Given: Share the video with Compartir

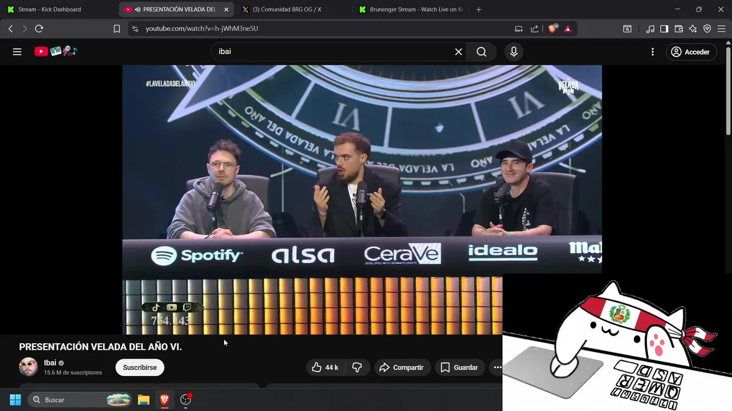Looking at the screenshot, I should coord(402,368).
